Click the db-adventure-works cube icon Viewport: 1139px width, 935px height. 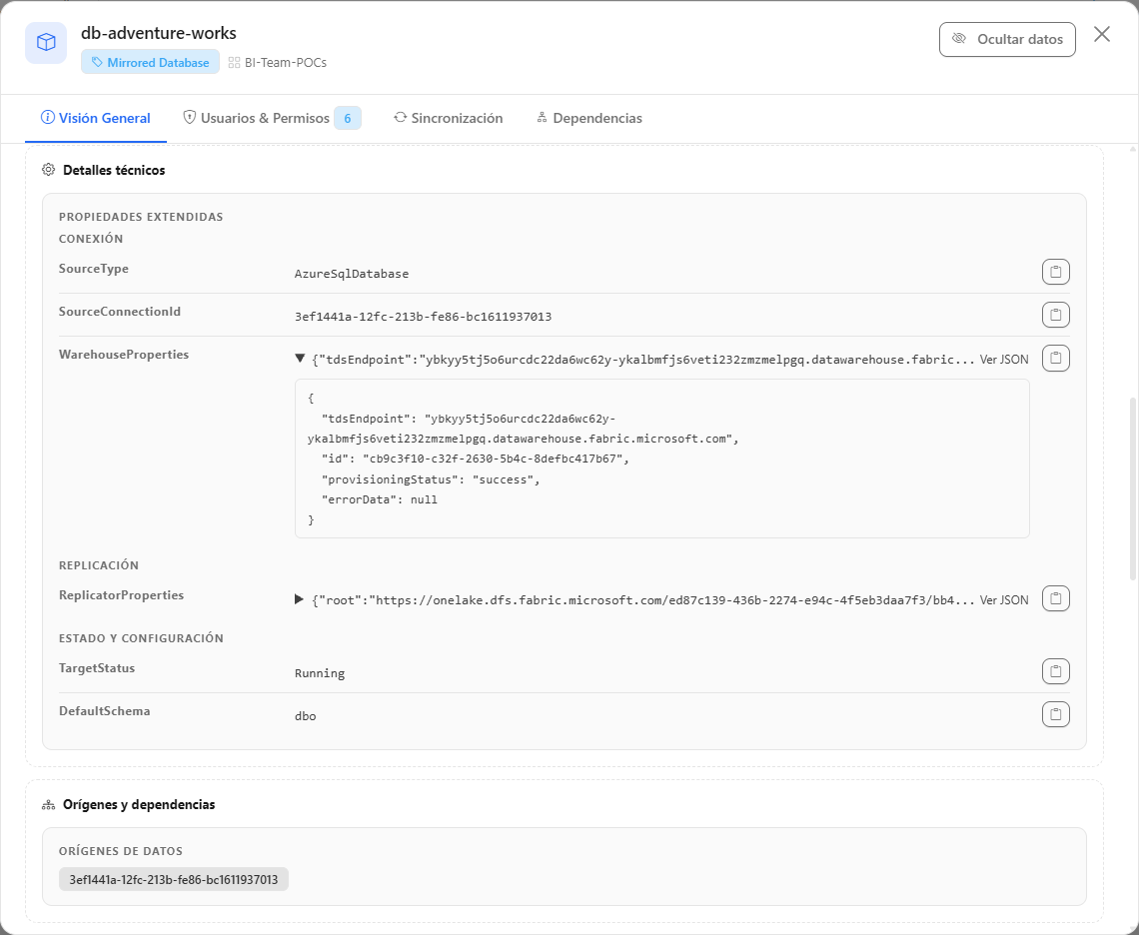46,43
